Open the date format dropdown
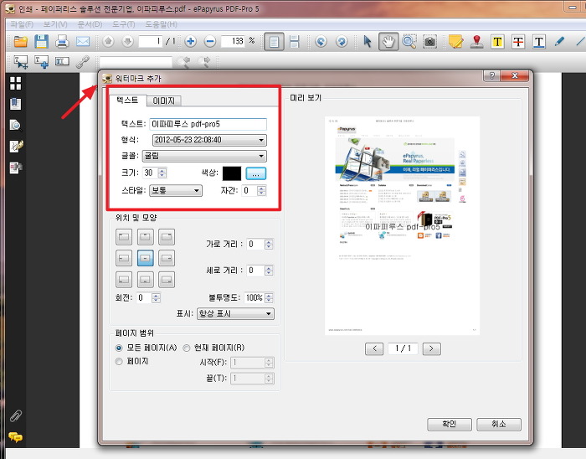The image size is (586, 459). click(209, 140)
